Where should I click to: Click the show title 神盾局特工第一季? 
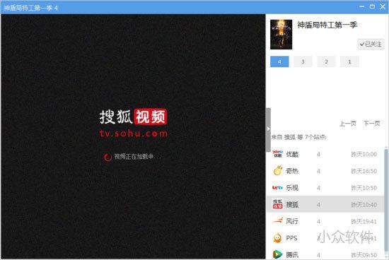point(327,25)
